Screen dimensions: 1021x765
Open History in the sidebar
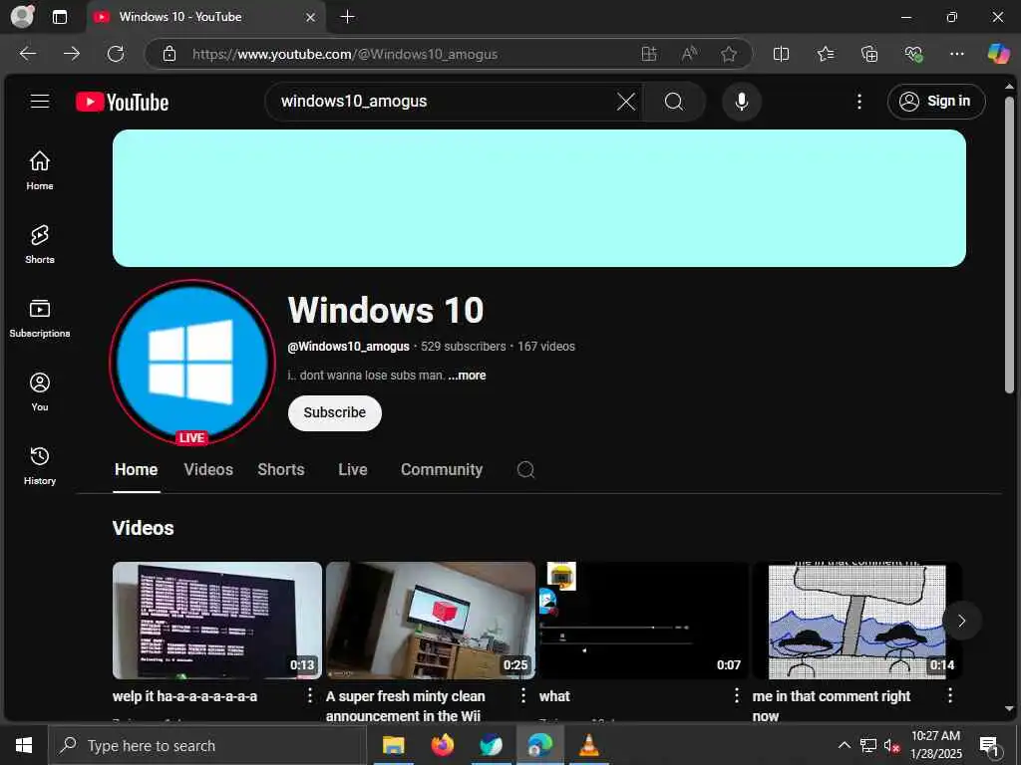pos(40,465)
